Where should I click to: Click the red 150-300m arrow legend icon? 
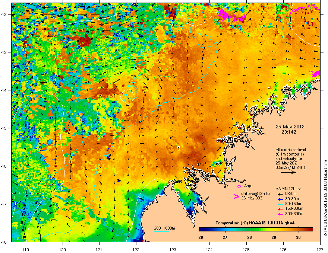(x=280, y=209)
